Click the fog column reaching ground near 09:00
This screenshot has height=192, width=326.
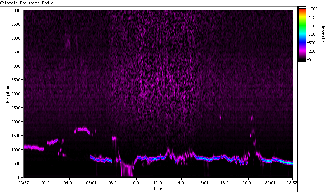coord(127,170)
